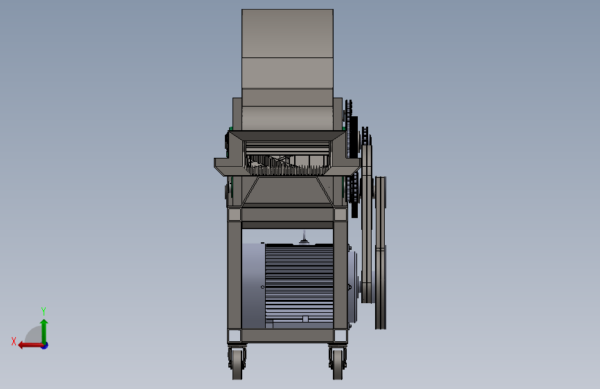Select the left vertical leg of the frame

click(235, 274)
